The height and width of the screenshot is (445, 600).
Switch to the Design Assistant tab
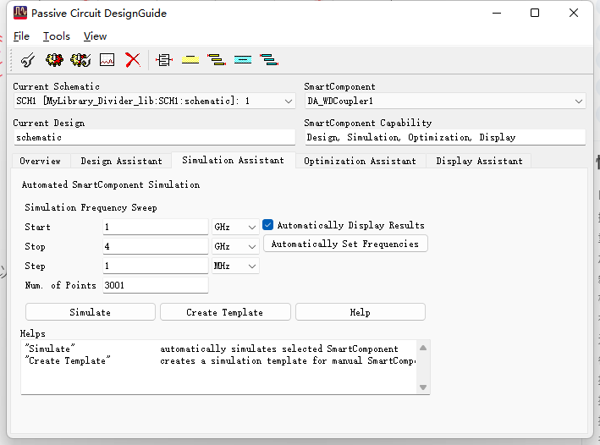coord(121,161)
